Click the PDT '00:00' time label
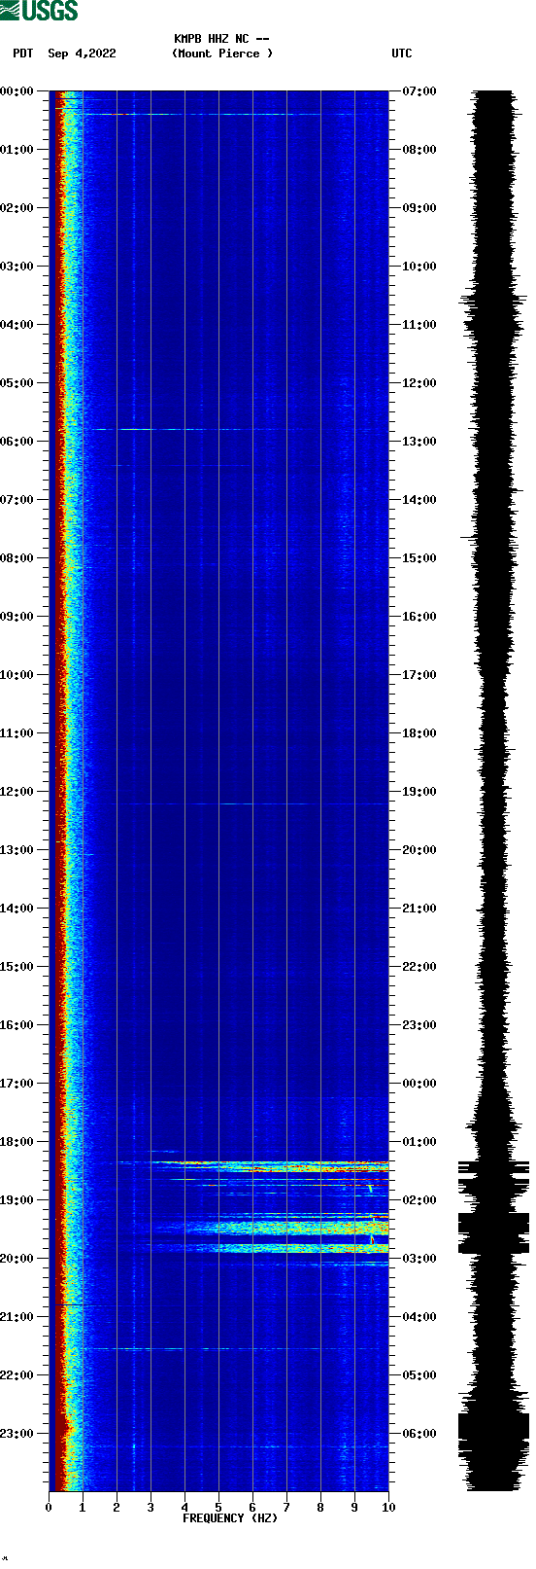Screen dimensions: 536x1569 pos(17,91)
